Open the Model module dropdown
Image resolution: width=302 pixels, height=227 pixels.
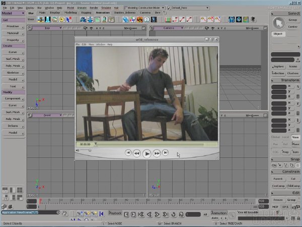click(13, 13)
